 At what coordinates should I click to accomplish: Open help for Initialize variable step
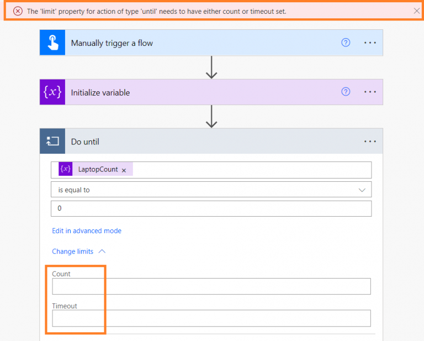point(346,92)
